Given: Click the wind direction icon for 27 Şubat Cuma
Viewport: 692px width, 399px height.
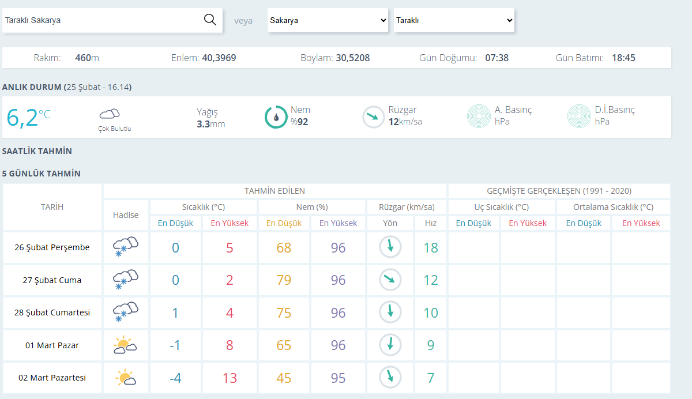Looking at the screenshot, I should (x=390, y=280).
